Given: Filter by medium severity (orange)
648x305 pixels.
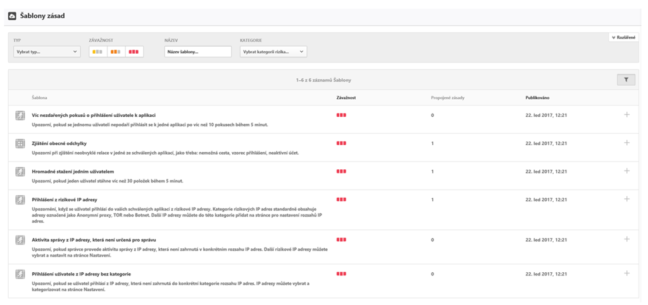Looking at the screenshot, I should point(116,52).
